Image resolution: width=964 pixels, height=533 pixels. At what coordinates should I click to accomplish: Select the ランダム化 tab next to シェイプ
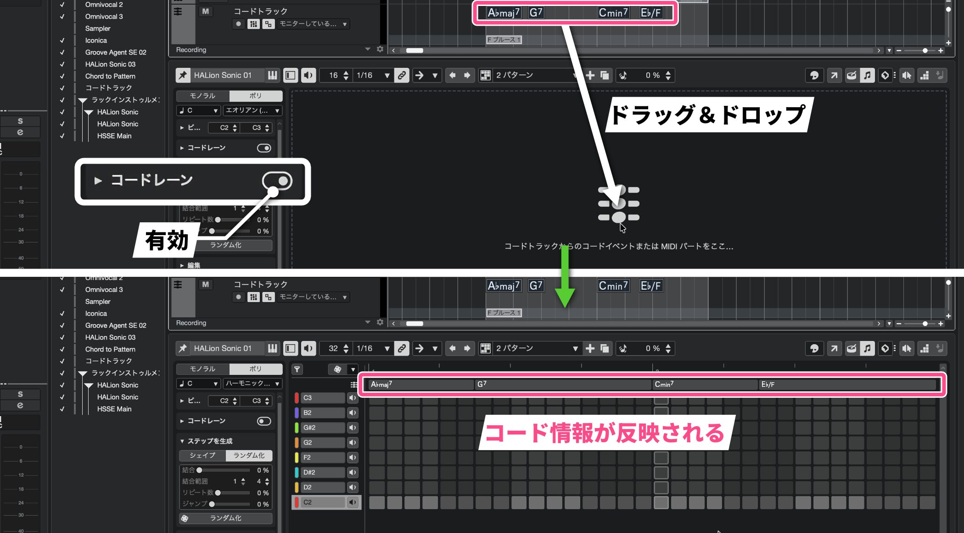coord(249,455)
